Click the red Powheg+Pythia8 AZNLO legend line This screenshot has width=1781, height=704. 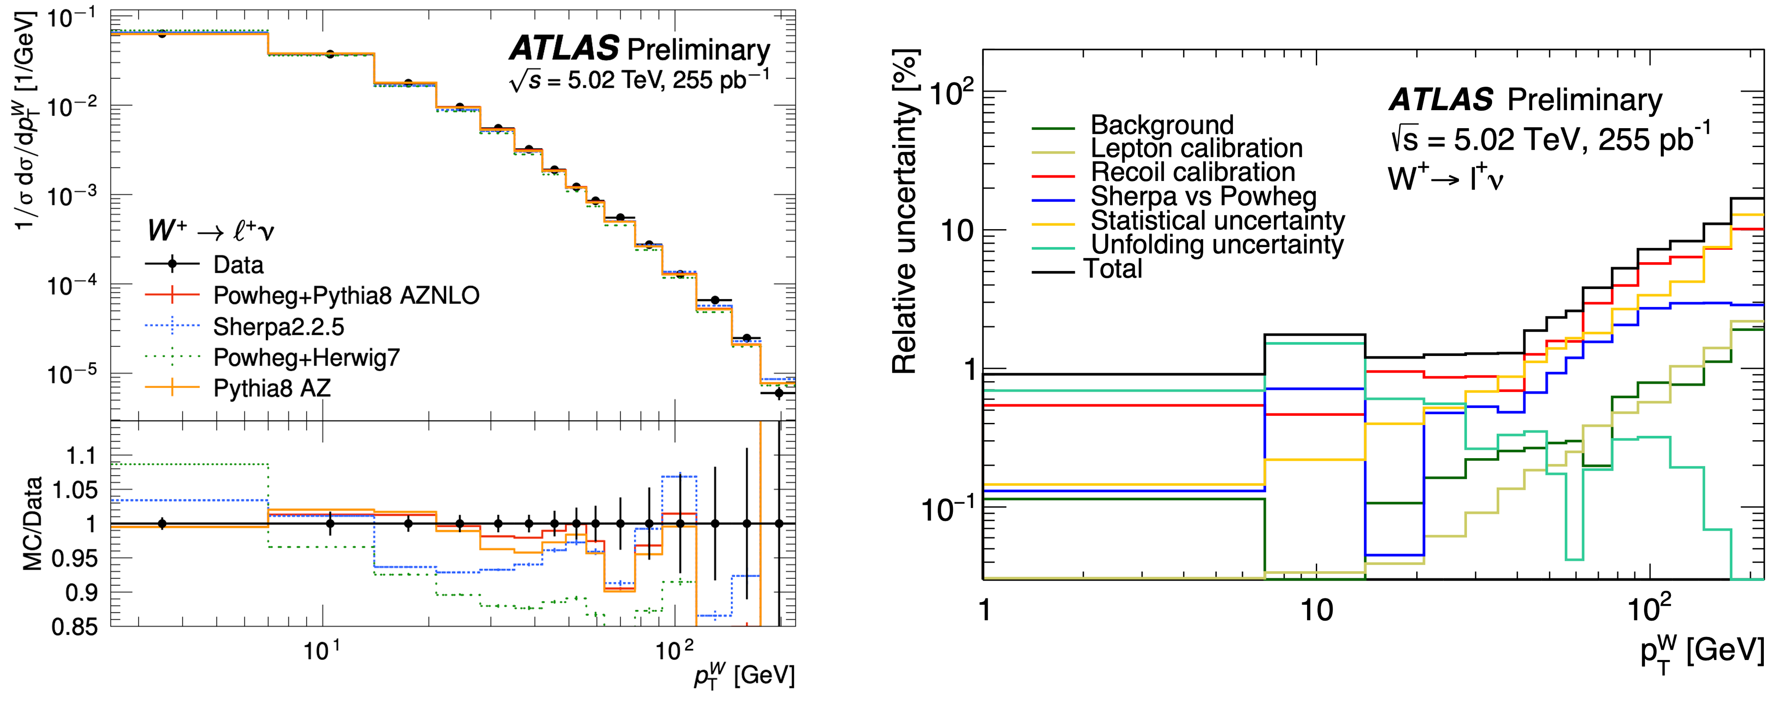coord(172,295)
